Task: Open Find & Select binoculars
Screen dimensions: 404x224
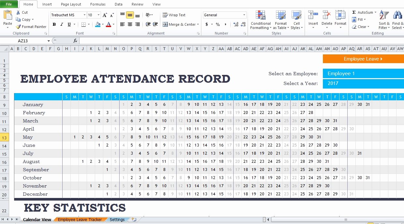Action: [x=397, y=20]
